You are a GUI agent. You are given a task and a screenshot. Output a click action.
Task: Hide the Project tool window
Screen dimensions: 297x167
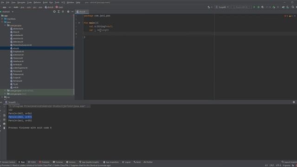pos(72,12)
